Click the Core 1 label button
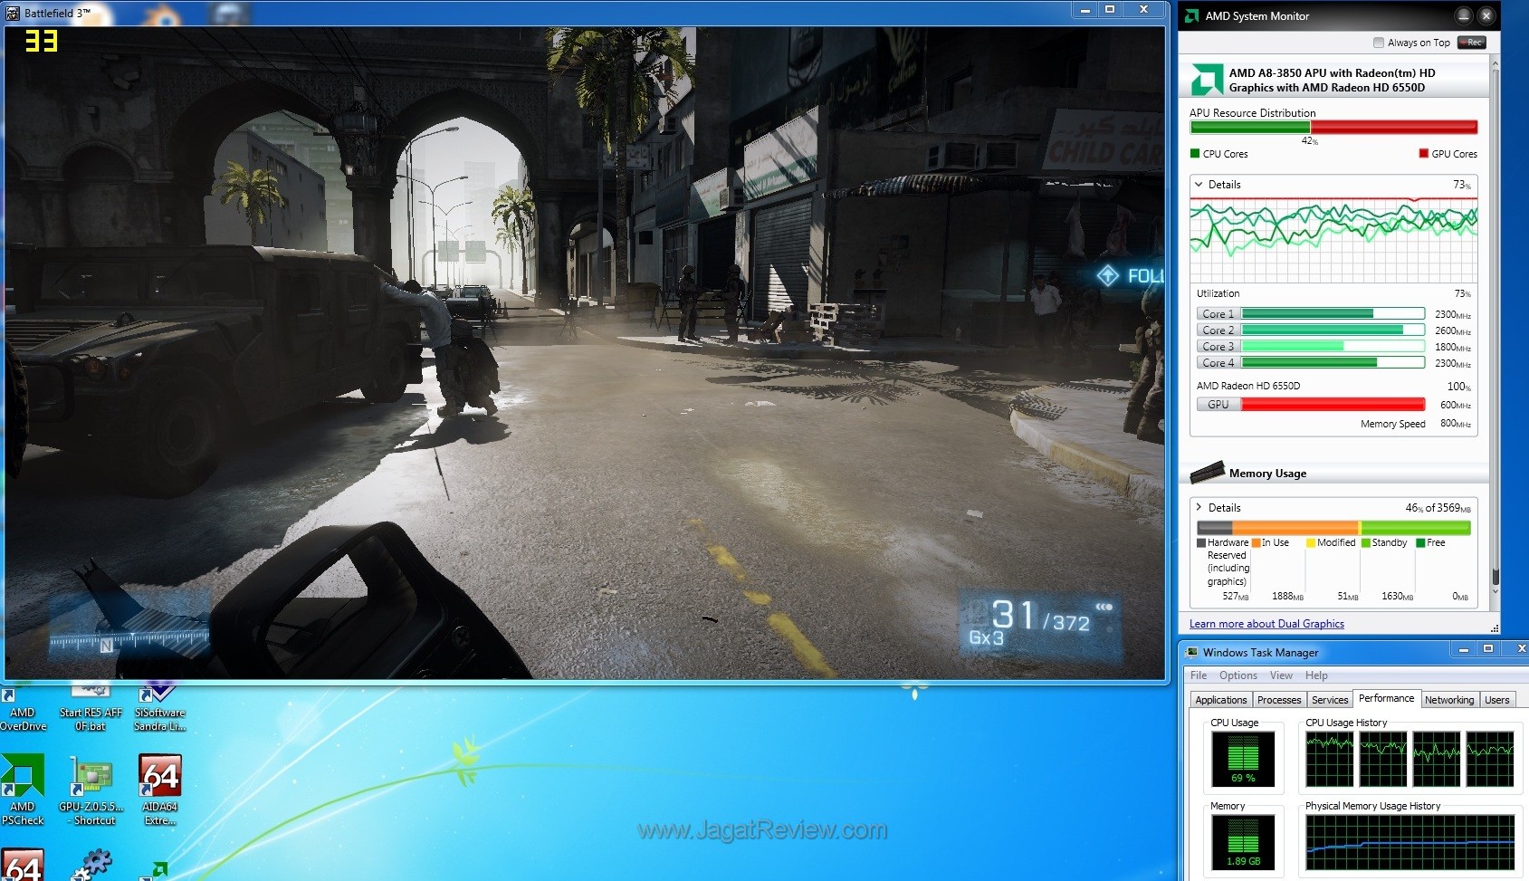This screenshot has width=1529, height=881. click(x=1218, y=314)
